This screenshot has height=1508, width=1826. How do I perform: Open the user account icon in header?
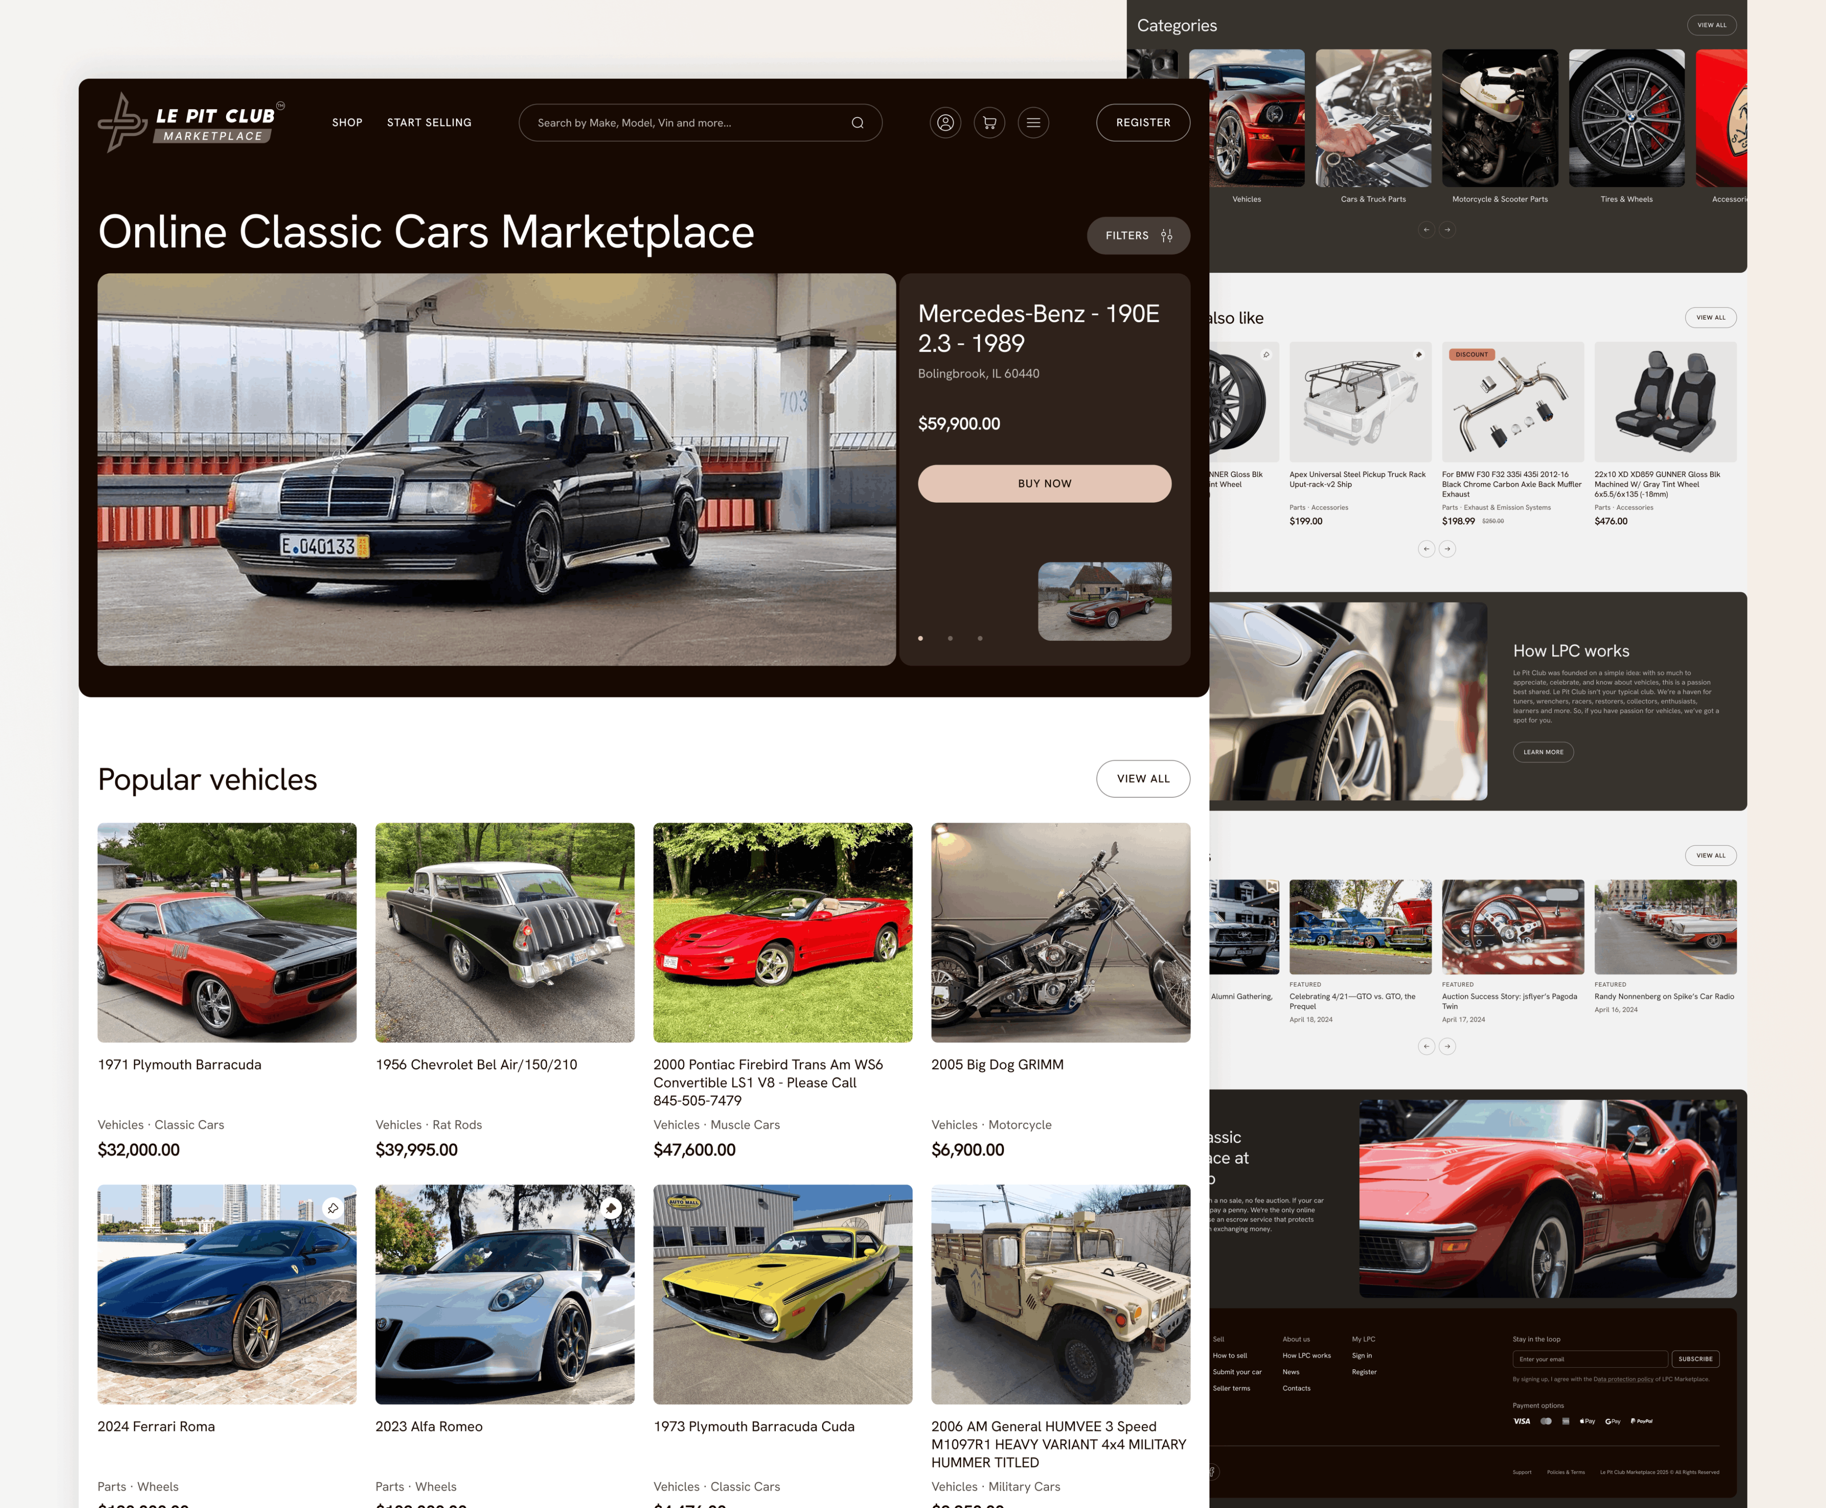pos(946,123)
